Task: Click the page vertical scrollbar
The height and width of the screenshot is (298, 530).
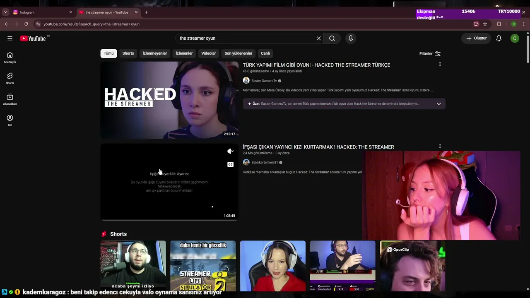Action: click(x=528, y=50)
